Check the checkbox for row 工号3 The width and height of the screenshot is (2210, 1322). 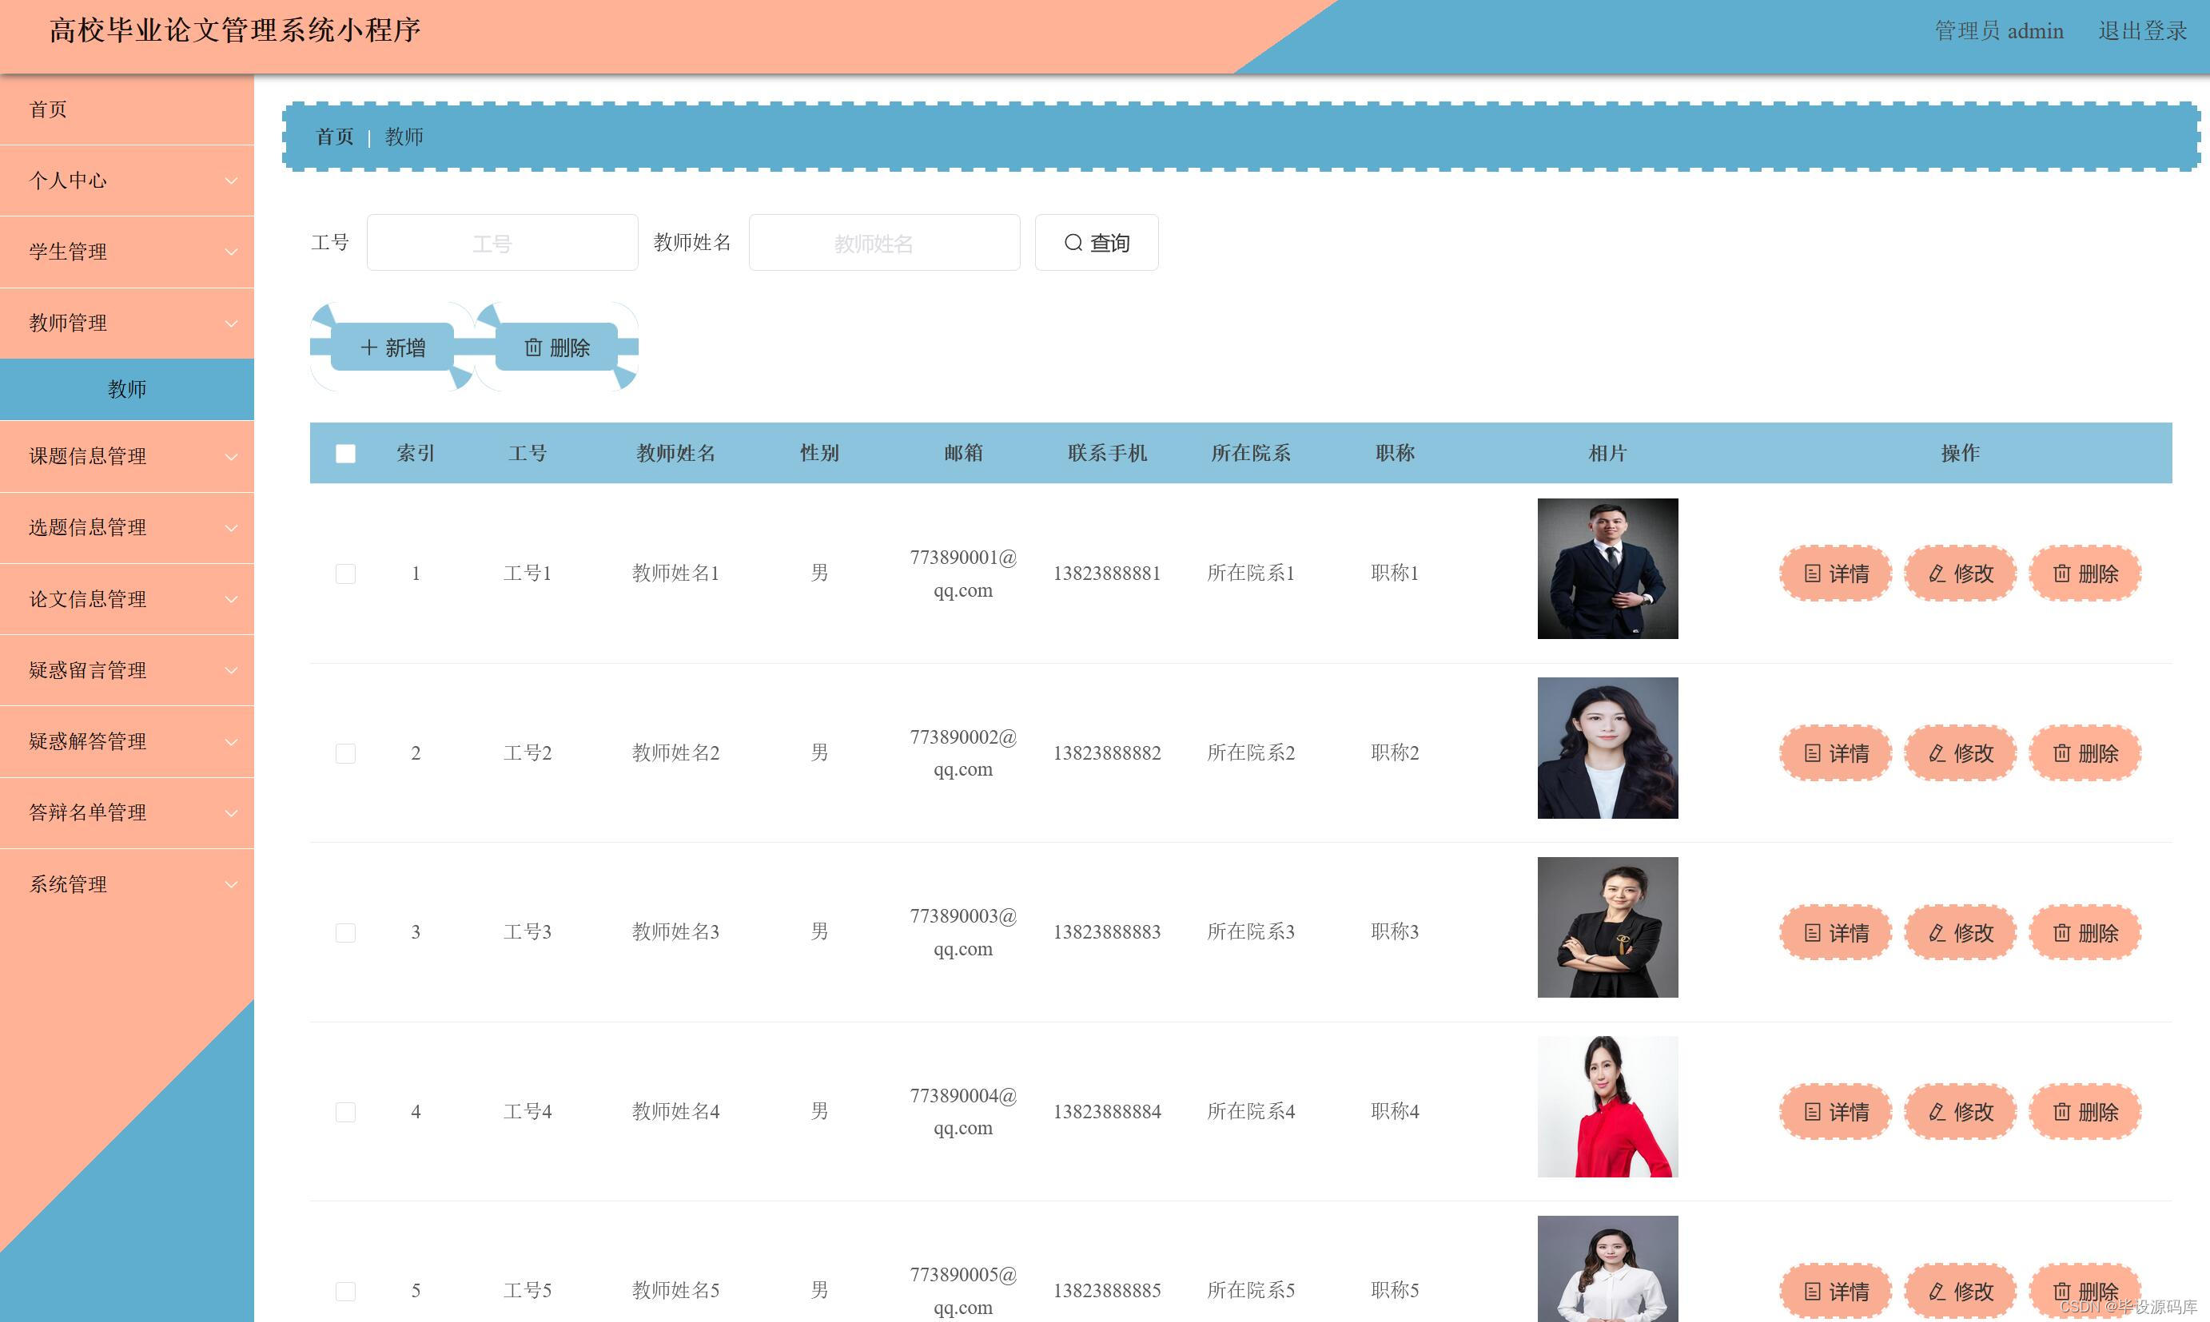(x=346, y=933)
